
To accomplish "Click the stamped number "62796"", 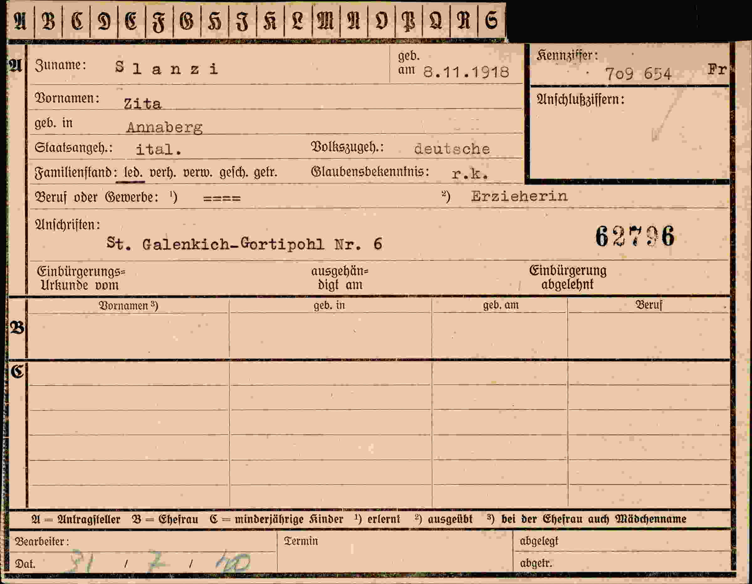I will tap(634, 237).
